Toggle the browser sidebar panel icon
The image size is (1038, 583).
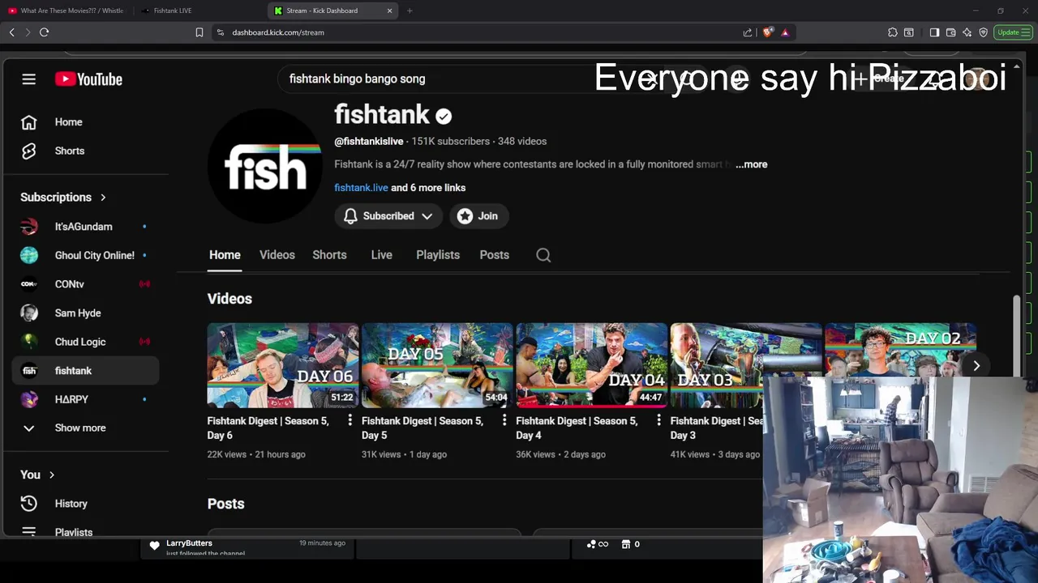click(x=934, y=32)
